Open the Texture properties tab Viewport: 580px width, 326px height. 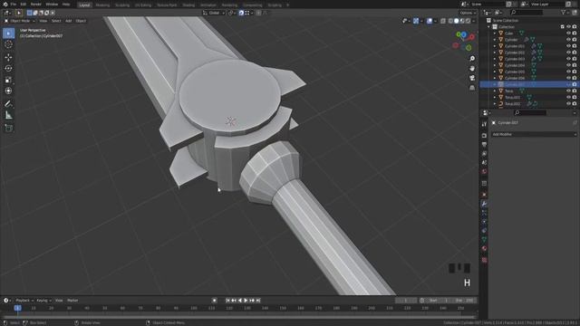pyautogui.click(x=484, y=260)
